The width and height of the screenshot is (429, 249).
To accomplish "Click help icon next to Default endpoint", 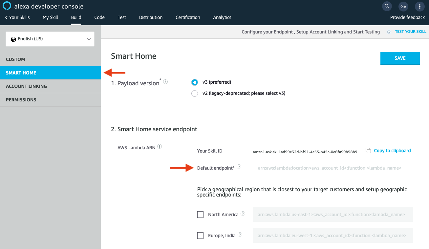I will click(239, 167).
